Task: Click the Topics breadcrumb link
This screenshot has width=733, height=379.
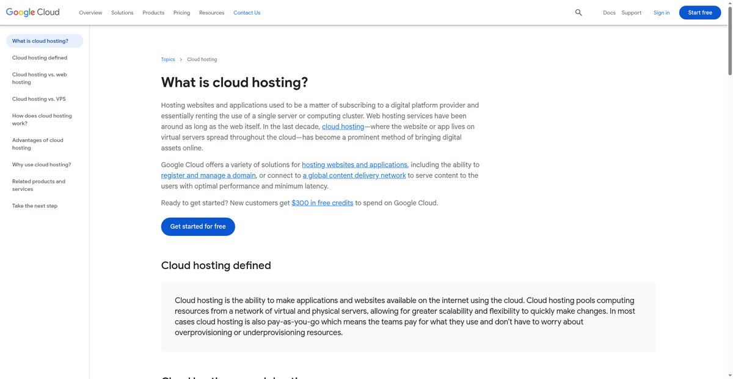Action: tap(168, 59)
